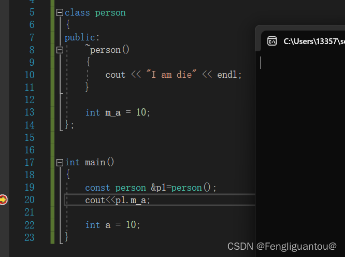Click the 'public:' keyword on line 7
This screenshot has width=345, height=257.
coord(82,37)
